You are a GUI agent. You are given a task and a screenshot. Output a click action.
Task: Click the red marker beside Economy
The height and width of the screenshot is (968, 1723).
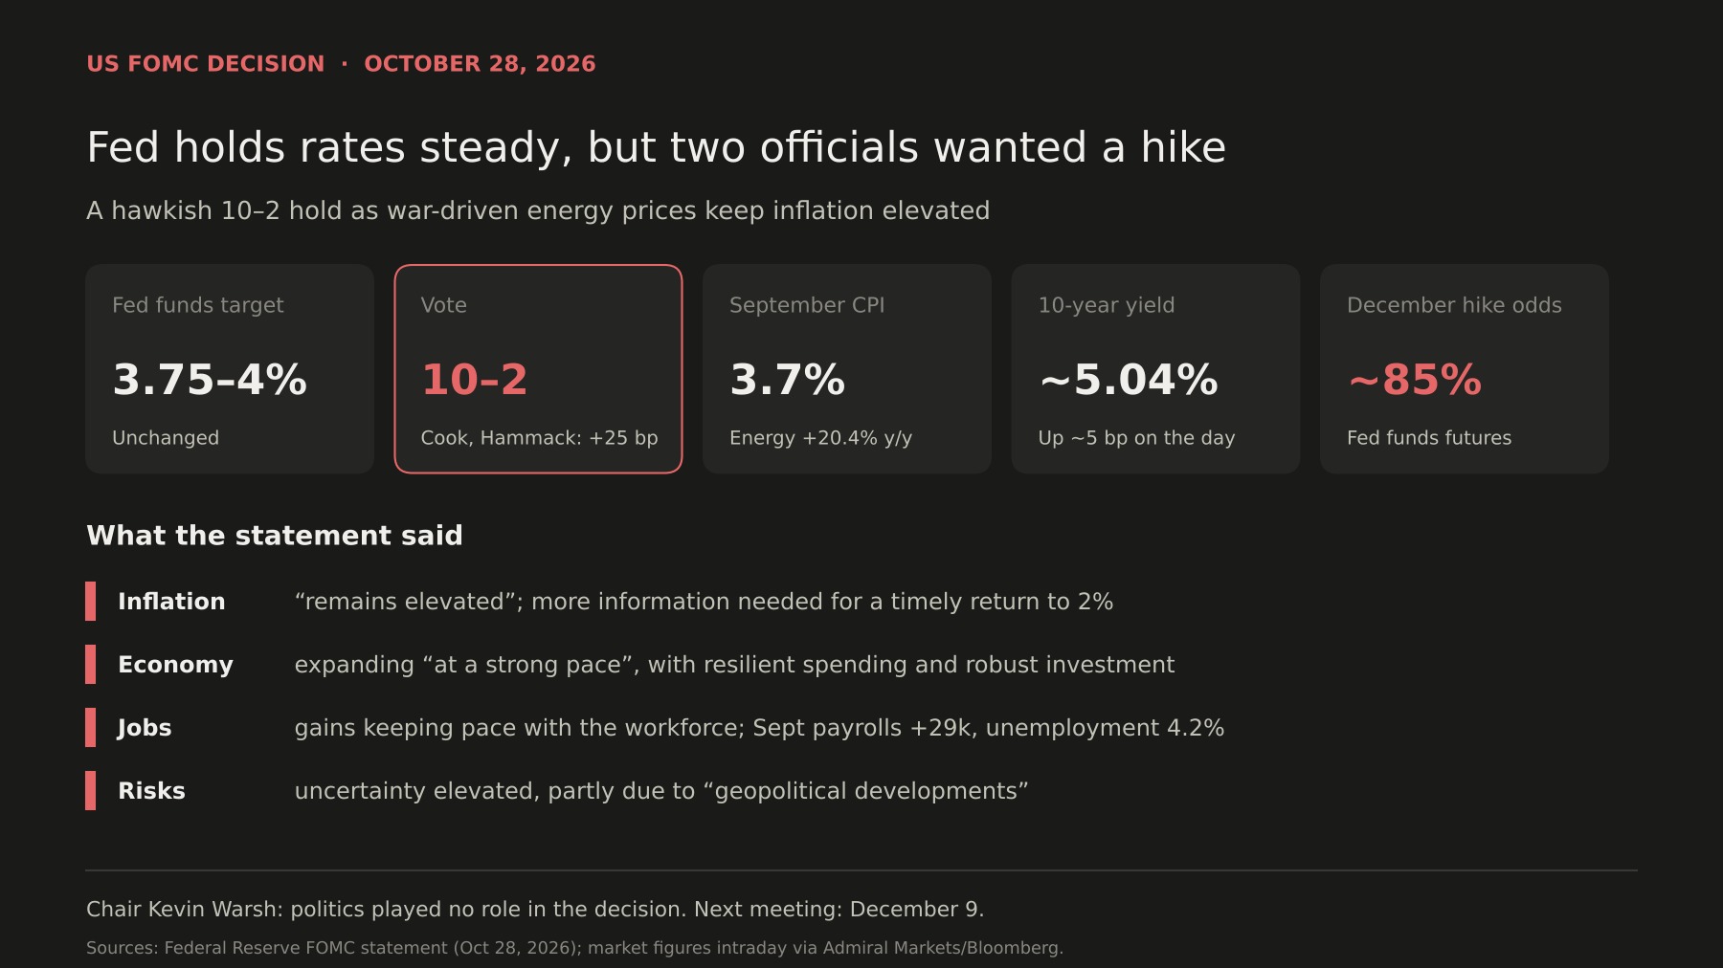pyautogui.click(x=91, y=665)
